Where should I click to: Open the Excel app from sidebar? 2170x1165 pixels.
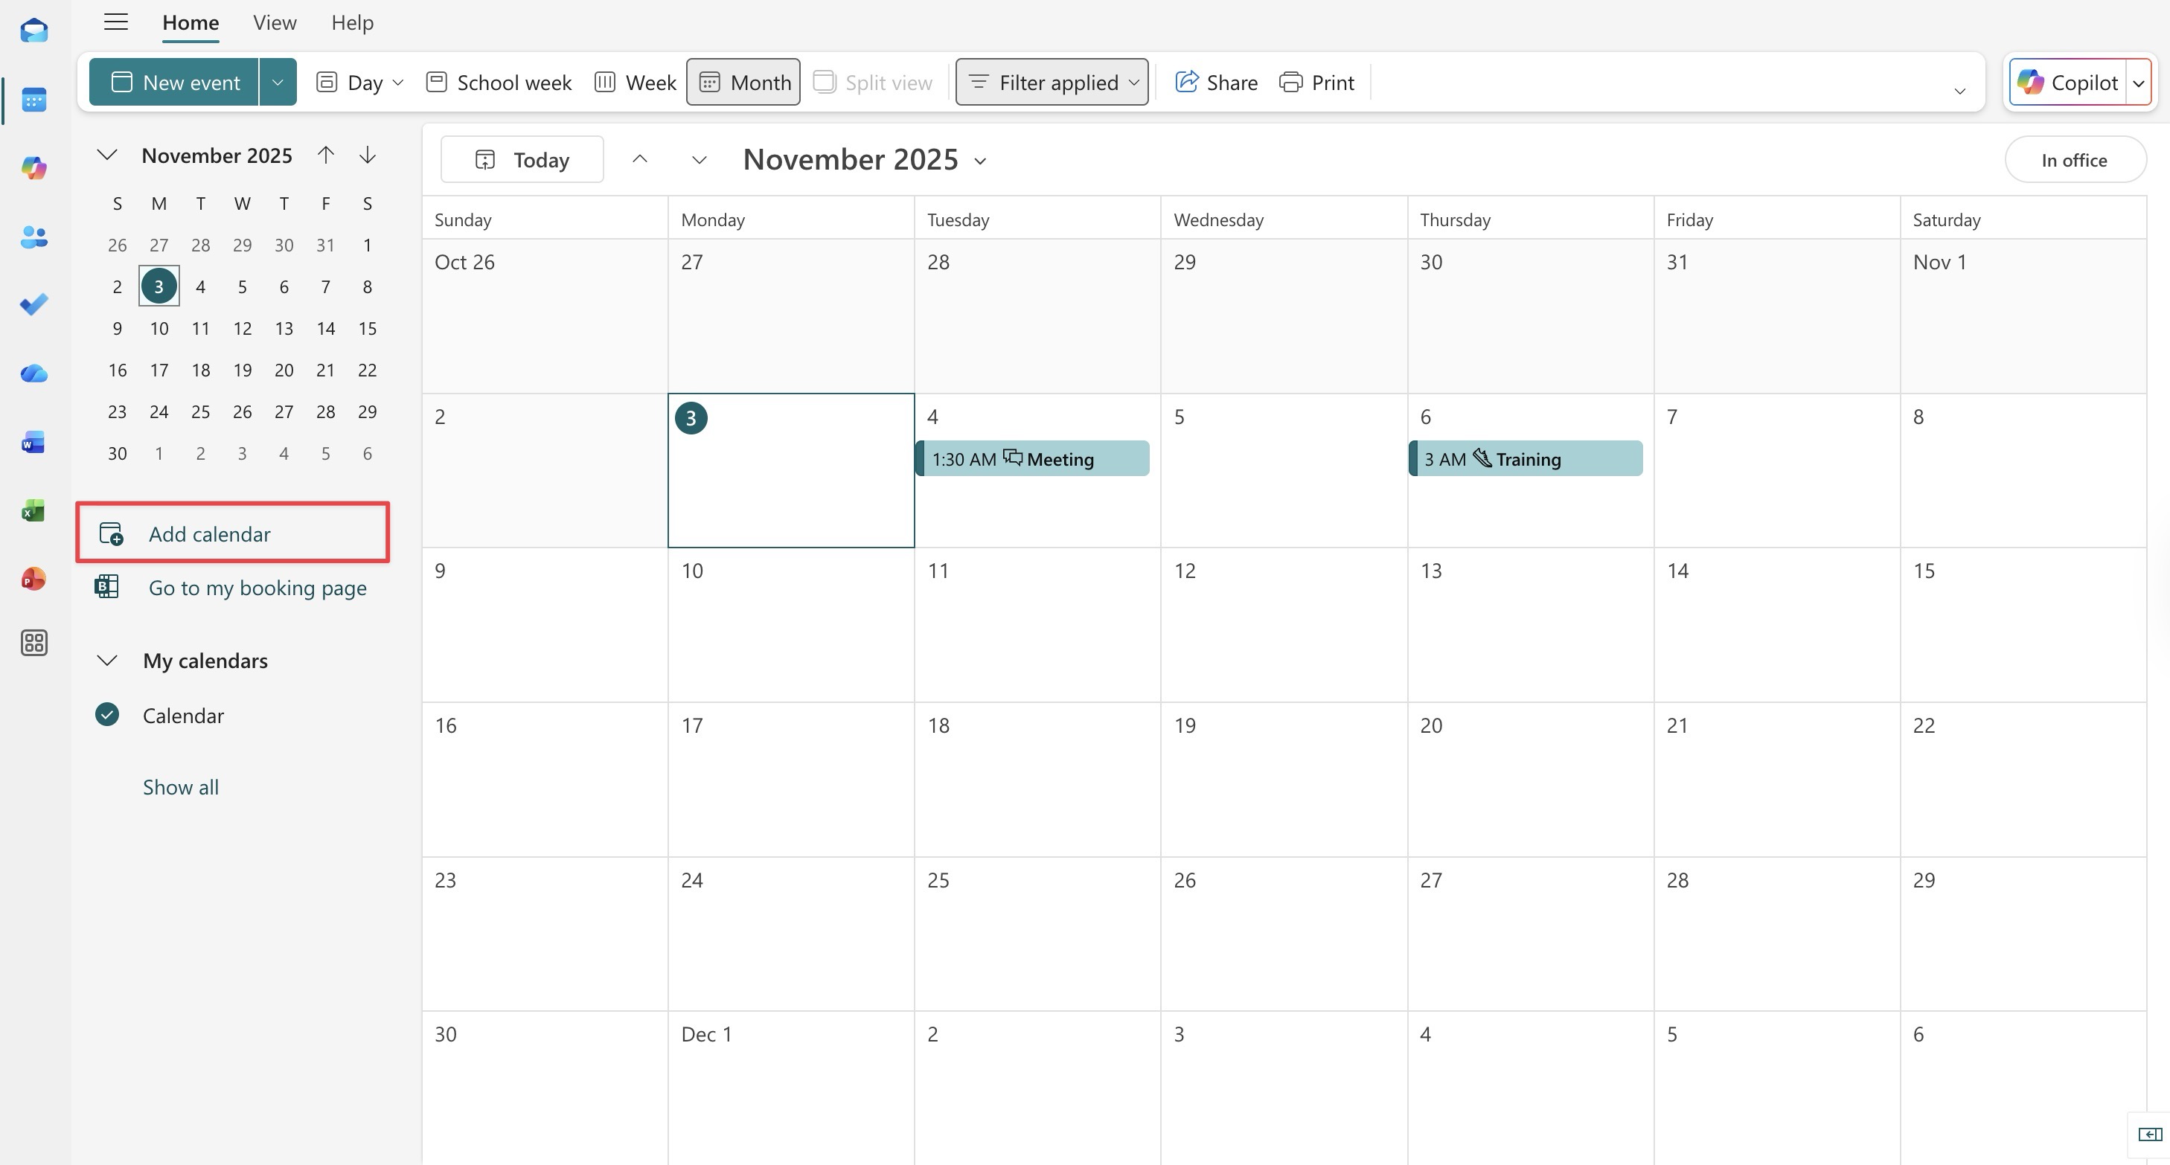[x=33, y=510]
